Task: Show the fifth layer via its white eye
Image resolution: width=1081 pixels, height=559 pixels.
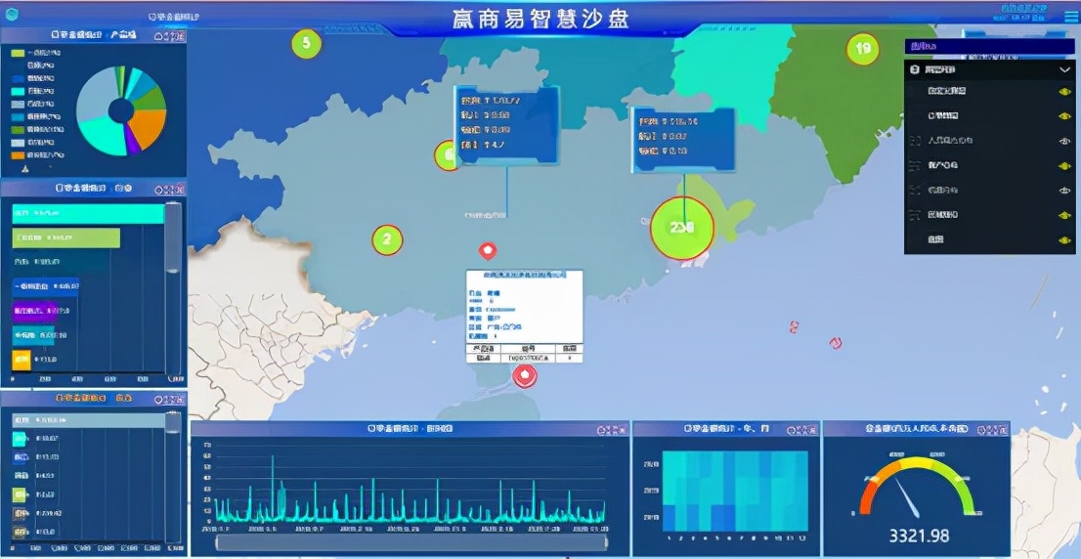Action: pos(1063,191)
